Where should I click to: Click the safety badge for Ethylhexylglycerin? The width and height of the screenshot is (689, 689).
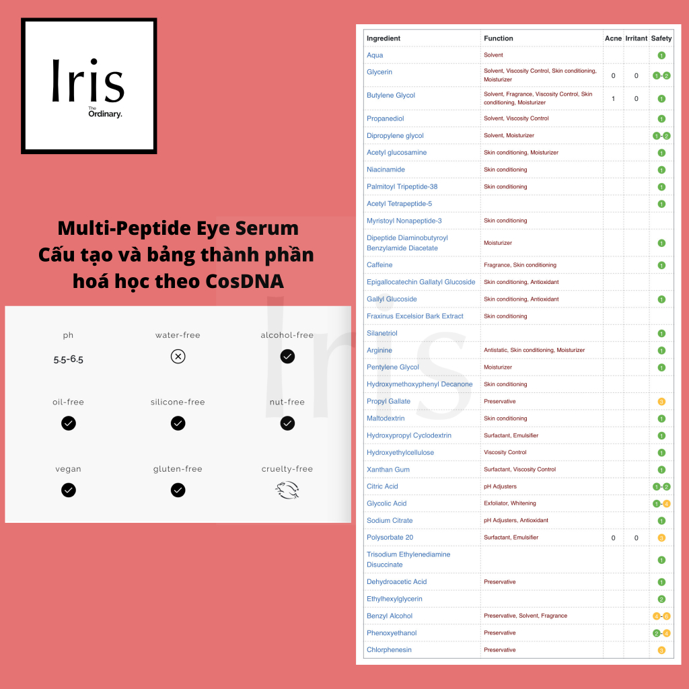point(661,599)
